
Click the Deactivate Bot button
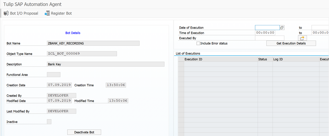[x=84, y=132]
